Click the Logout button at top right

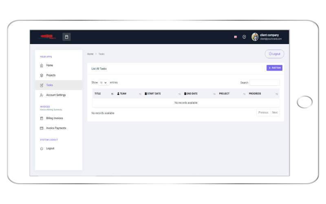274,54
